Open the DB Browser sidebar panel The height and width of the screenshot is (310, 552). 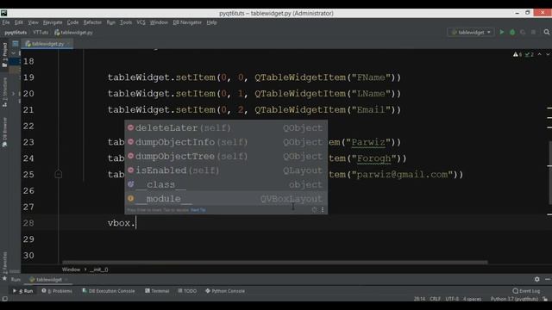[4, 133]
